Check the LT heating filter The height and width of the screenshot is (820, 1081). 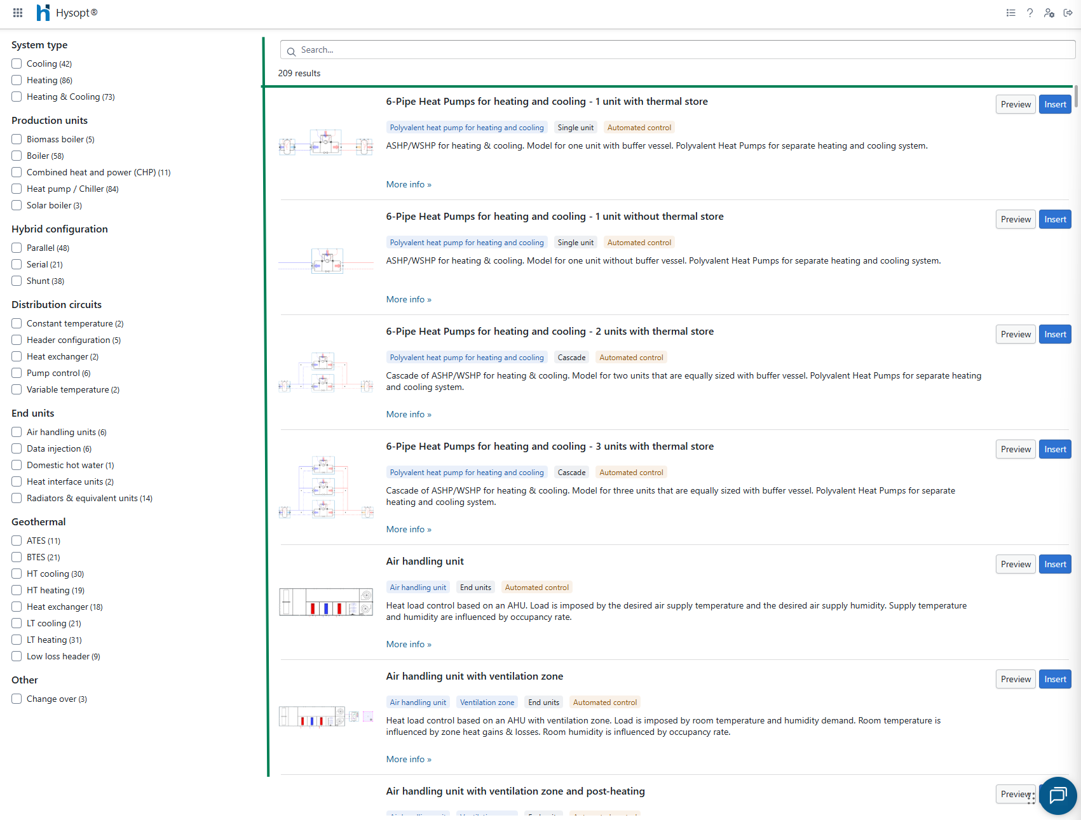tap(17, 640)
